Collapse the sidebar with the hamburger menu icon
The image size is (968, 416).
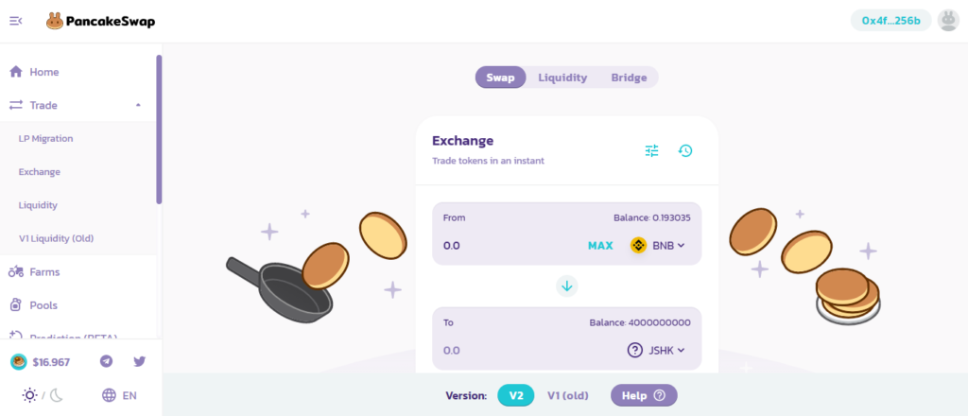(16, 21)
